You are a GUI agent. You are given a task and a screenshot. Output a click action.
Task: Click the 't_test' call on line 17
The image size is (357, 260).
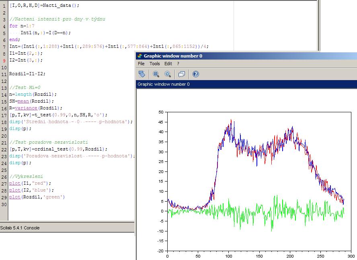(43, 115)
